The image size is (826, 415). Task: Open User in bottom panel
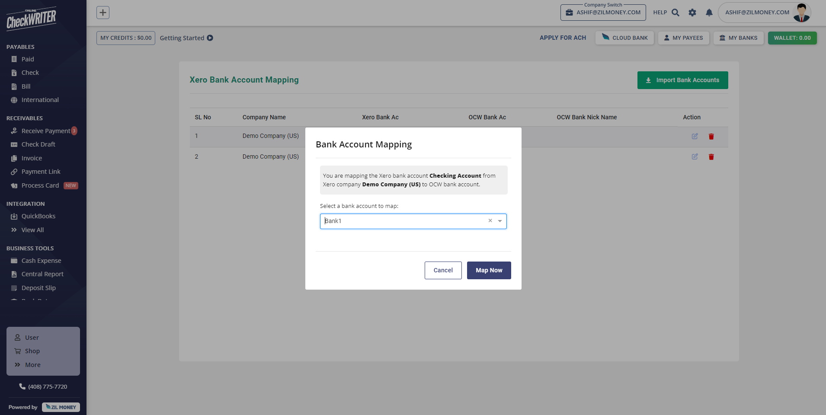click(32, 338)
